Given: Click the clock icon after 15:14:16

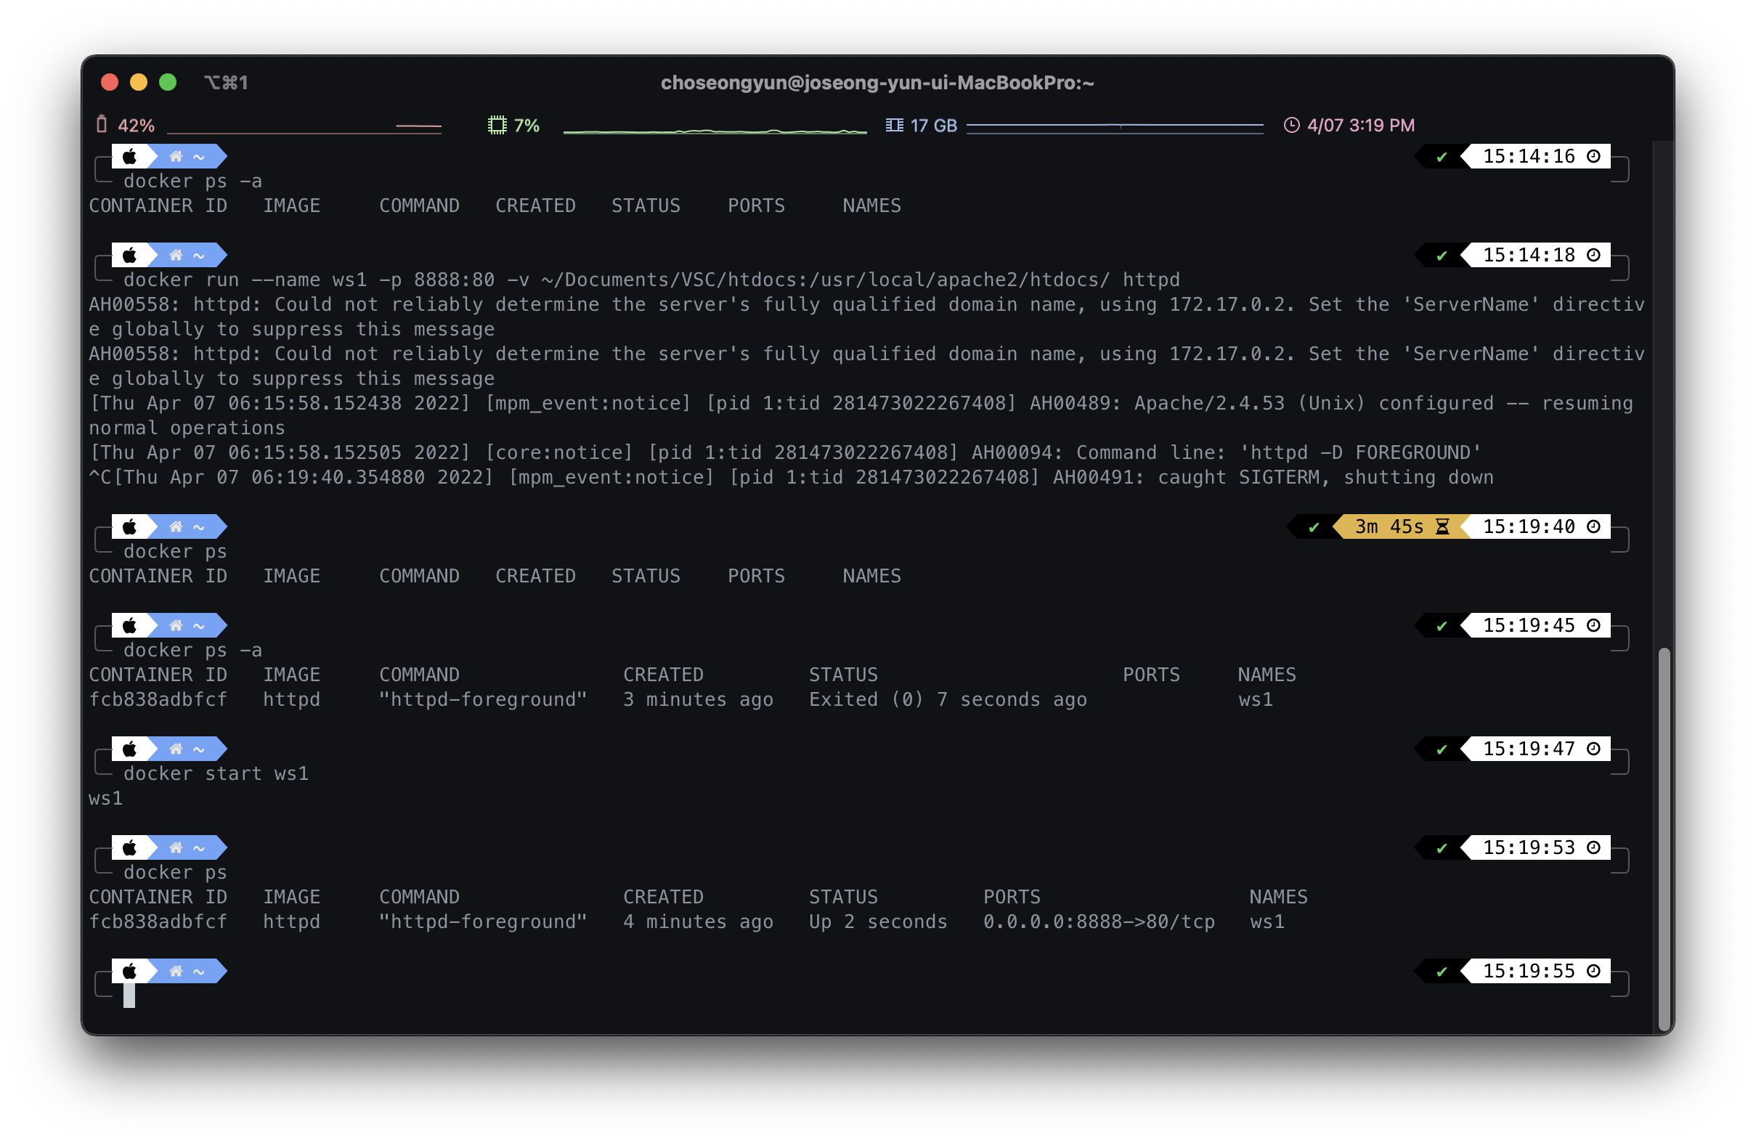Looking at the screenshot, I should tap(1593, 156).
